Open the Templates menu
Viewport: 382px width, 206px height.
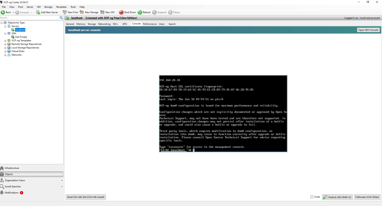pyautogui.click(x=61, y=7)
